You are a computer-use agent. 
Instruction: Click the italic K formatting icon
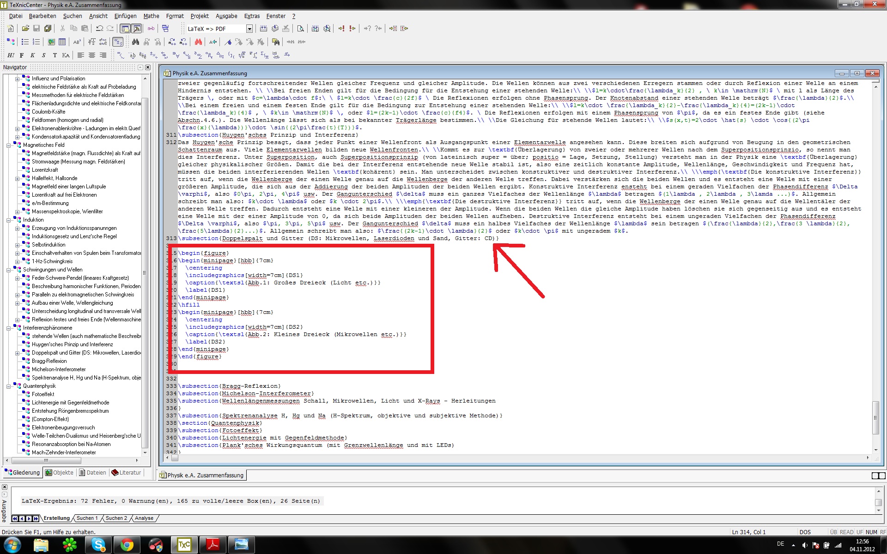[32, 55]
